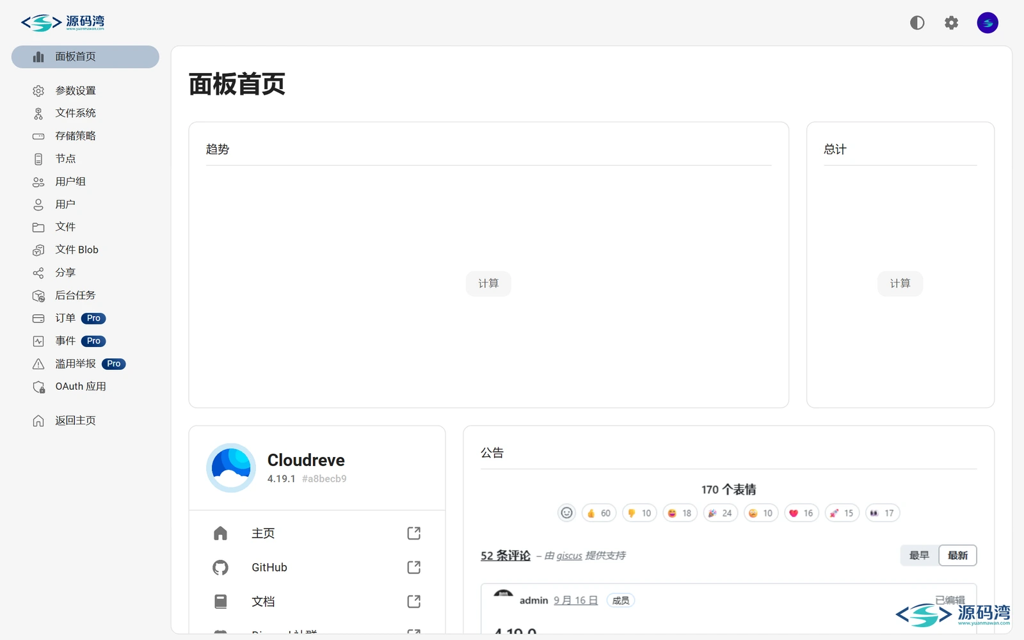Toggle heart reaction with 16

click(x=801, y=513)
